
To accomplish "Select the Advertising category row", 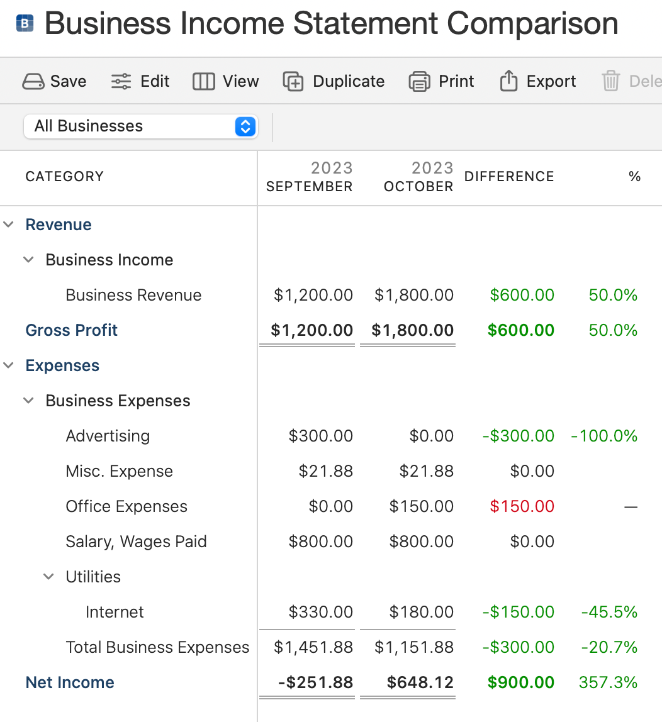I will (x=108, y=436).
